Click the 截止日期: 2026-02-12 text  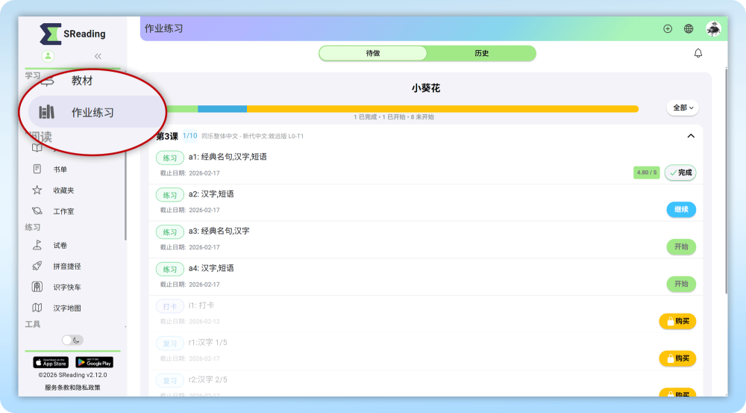coord(189,322)
